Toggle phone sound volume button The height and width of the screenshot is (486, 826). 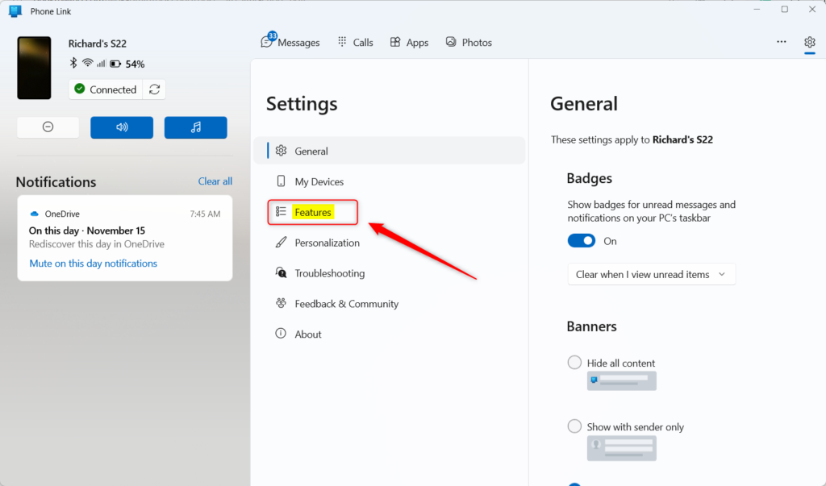[122, 127]
